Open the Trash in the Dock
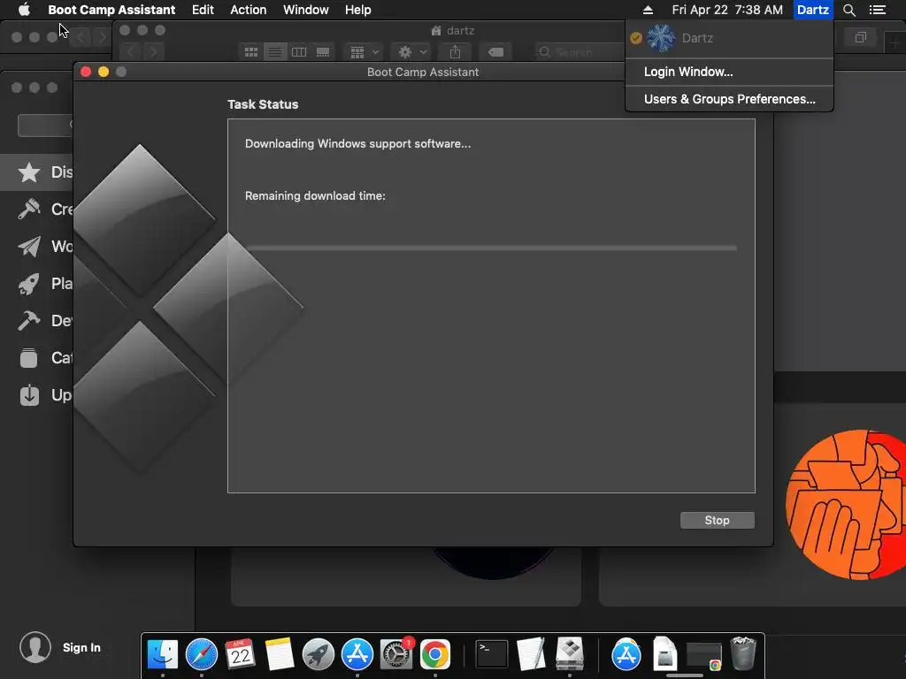Screen dimensions: 906x679 click(x=743, y=653)
